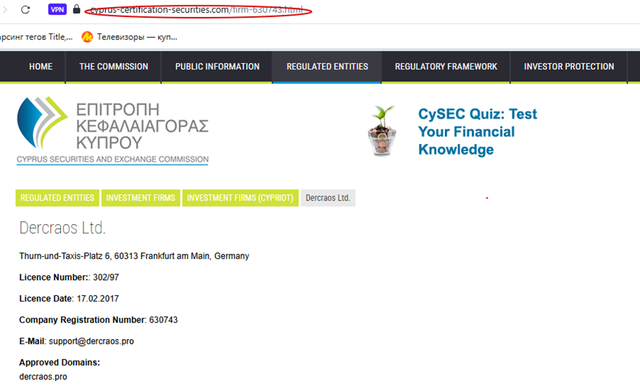Click the licence number 302/97
640x391 pixels.
pyautogui.click(x=106, y=277)
